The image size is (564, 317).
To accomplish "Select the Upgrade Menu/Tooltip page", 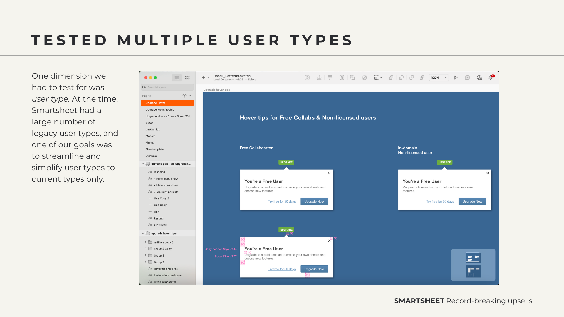I will [160, 109].
